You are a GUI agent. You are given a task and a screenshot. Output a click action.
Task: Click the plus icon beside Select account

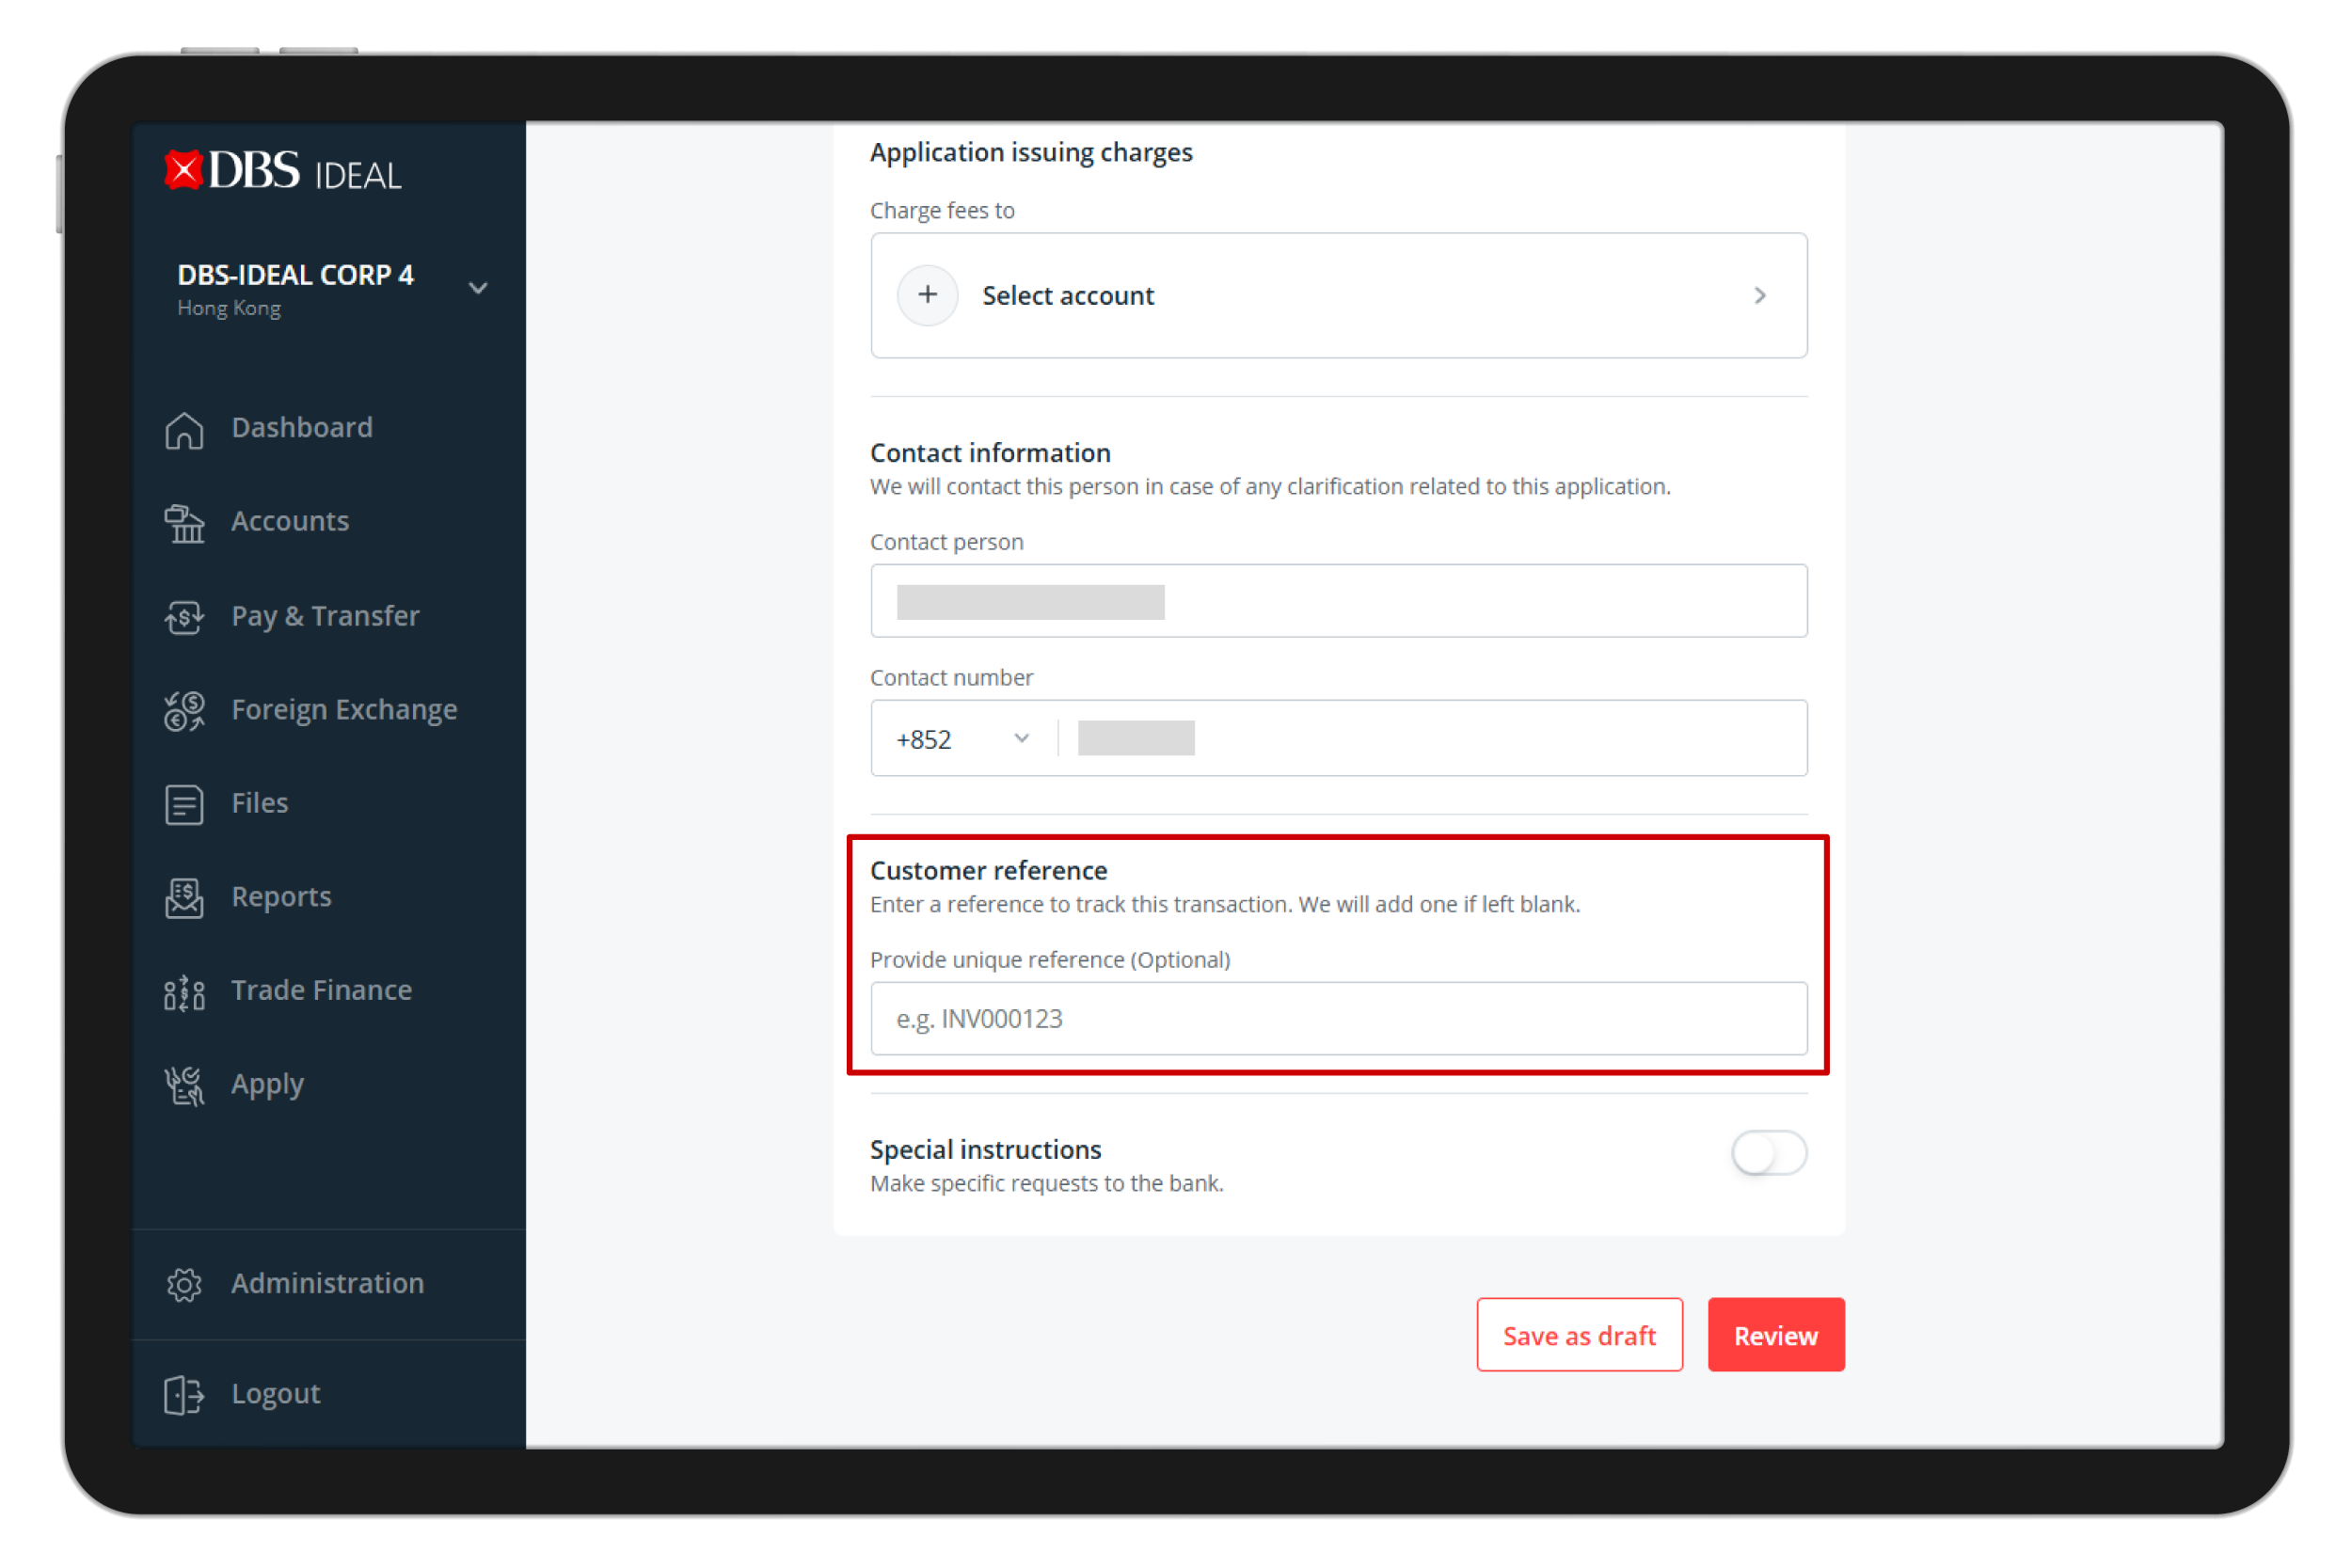pyautogui.click(x=928, y=295)
